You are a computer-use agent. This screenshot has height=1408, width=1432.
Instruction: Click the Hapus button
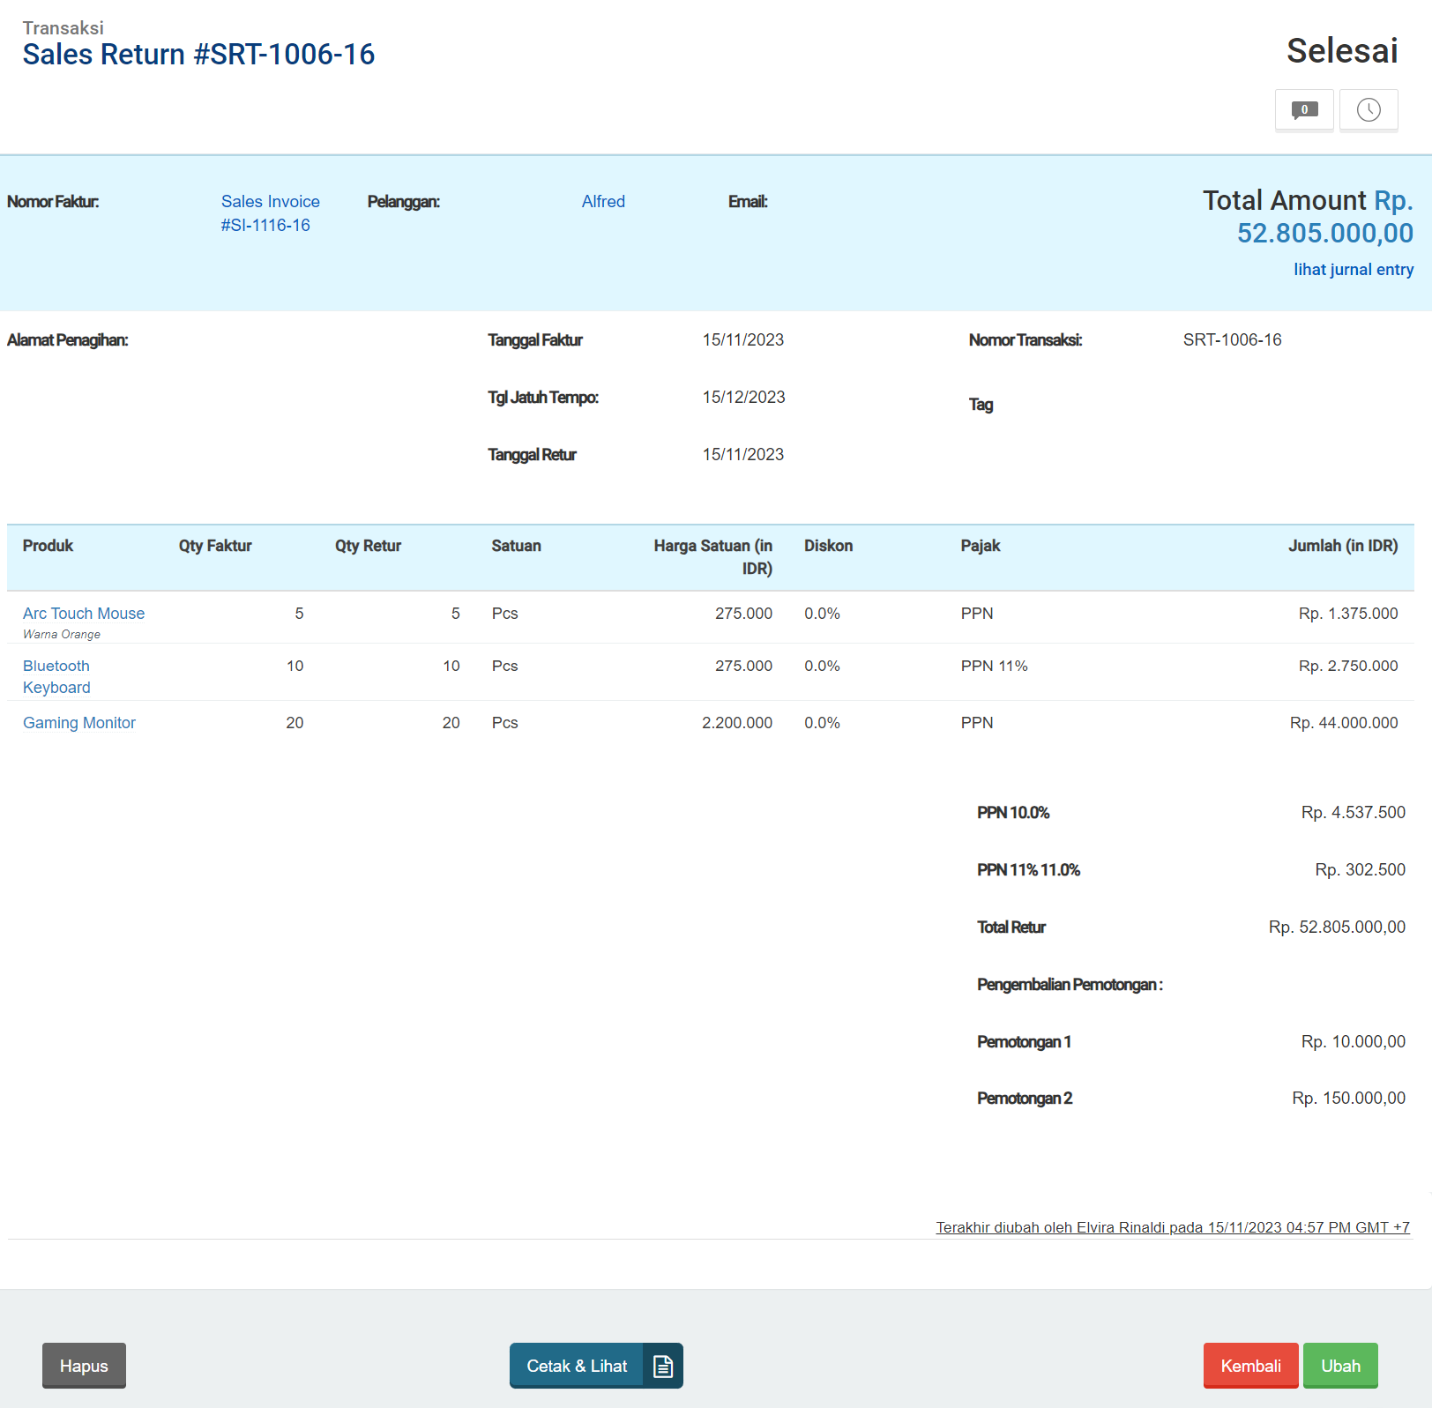84,1366
